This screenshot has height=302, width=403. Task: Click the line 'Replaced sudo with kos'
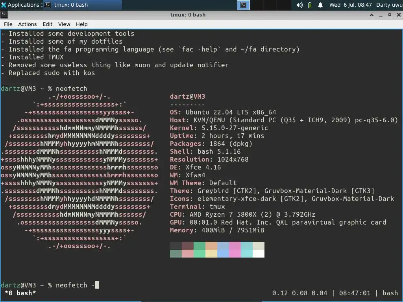tap(48, 73)
